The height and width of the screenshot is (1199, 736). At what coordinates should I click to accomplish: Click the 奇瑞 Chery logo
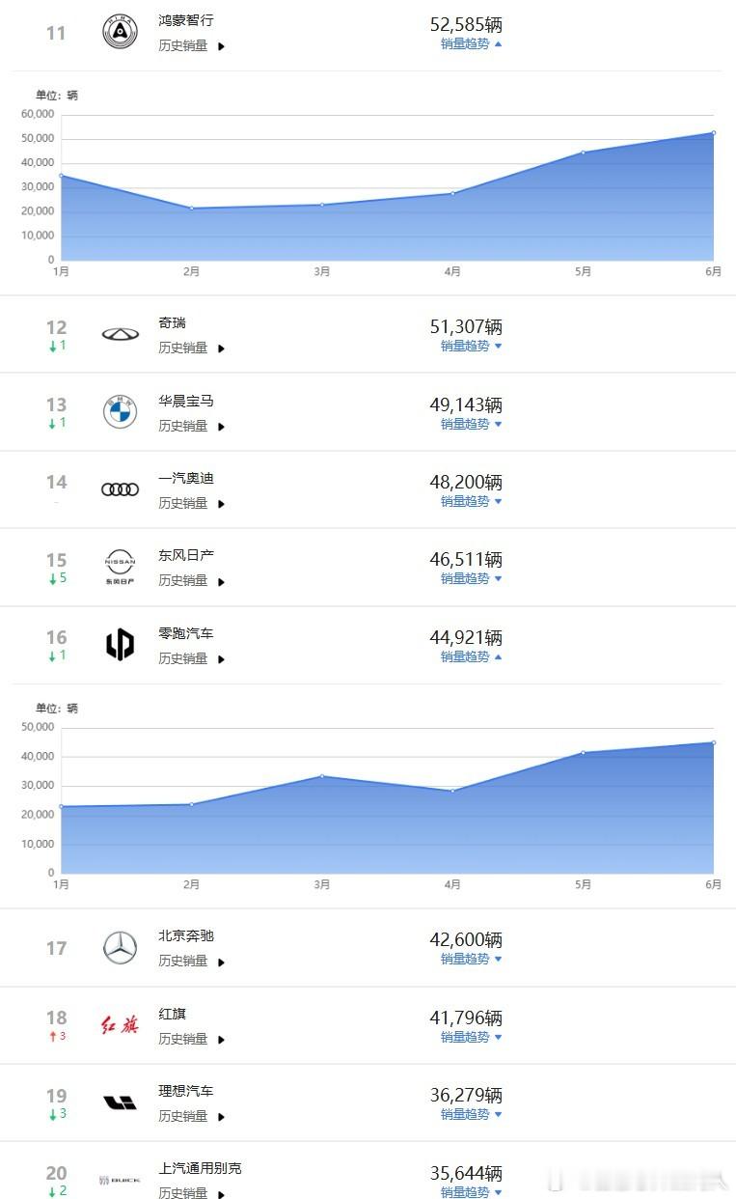pyautogui.click(x=120, y=334)
